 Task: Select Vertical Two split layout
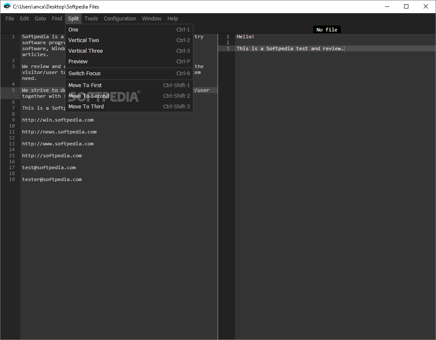pos(129,40)
